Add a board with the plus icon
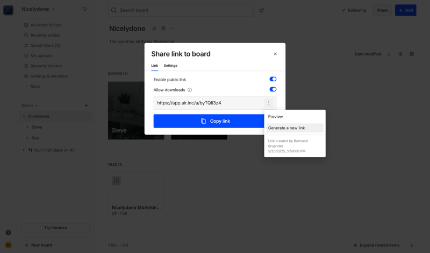 86,106
